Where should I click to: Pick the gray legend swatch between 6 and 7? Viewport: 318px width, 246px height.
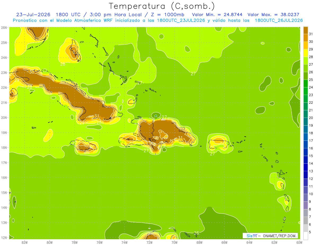pyautogui.click(x=306, y=221)
